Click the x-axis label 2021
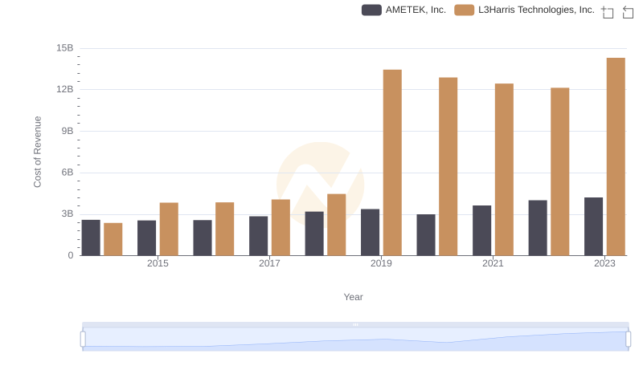643x370 pixels. click(x=493, y=263)
